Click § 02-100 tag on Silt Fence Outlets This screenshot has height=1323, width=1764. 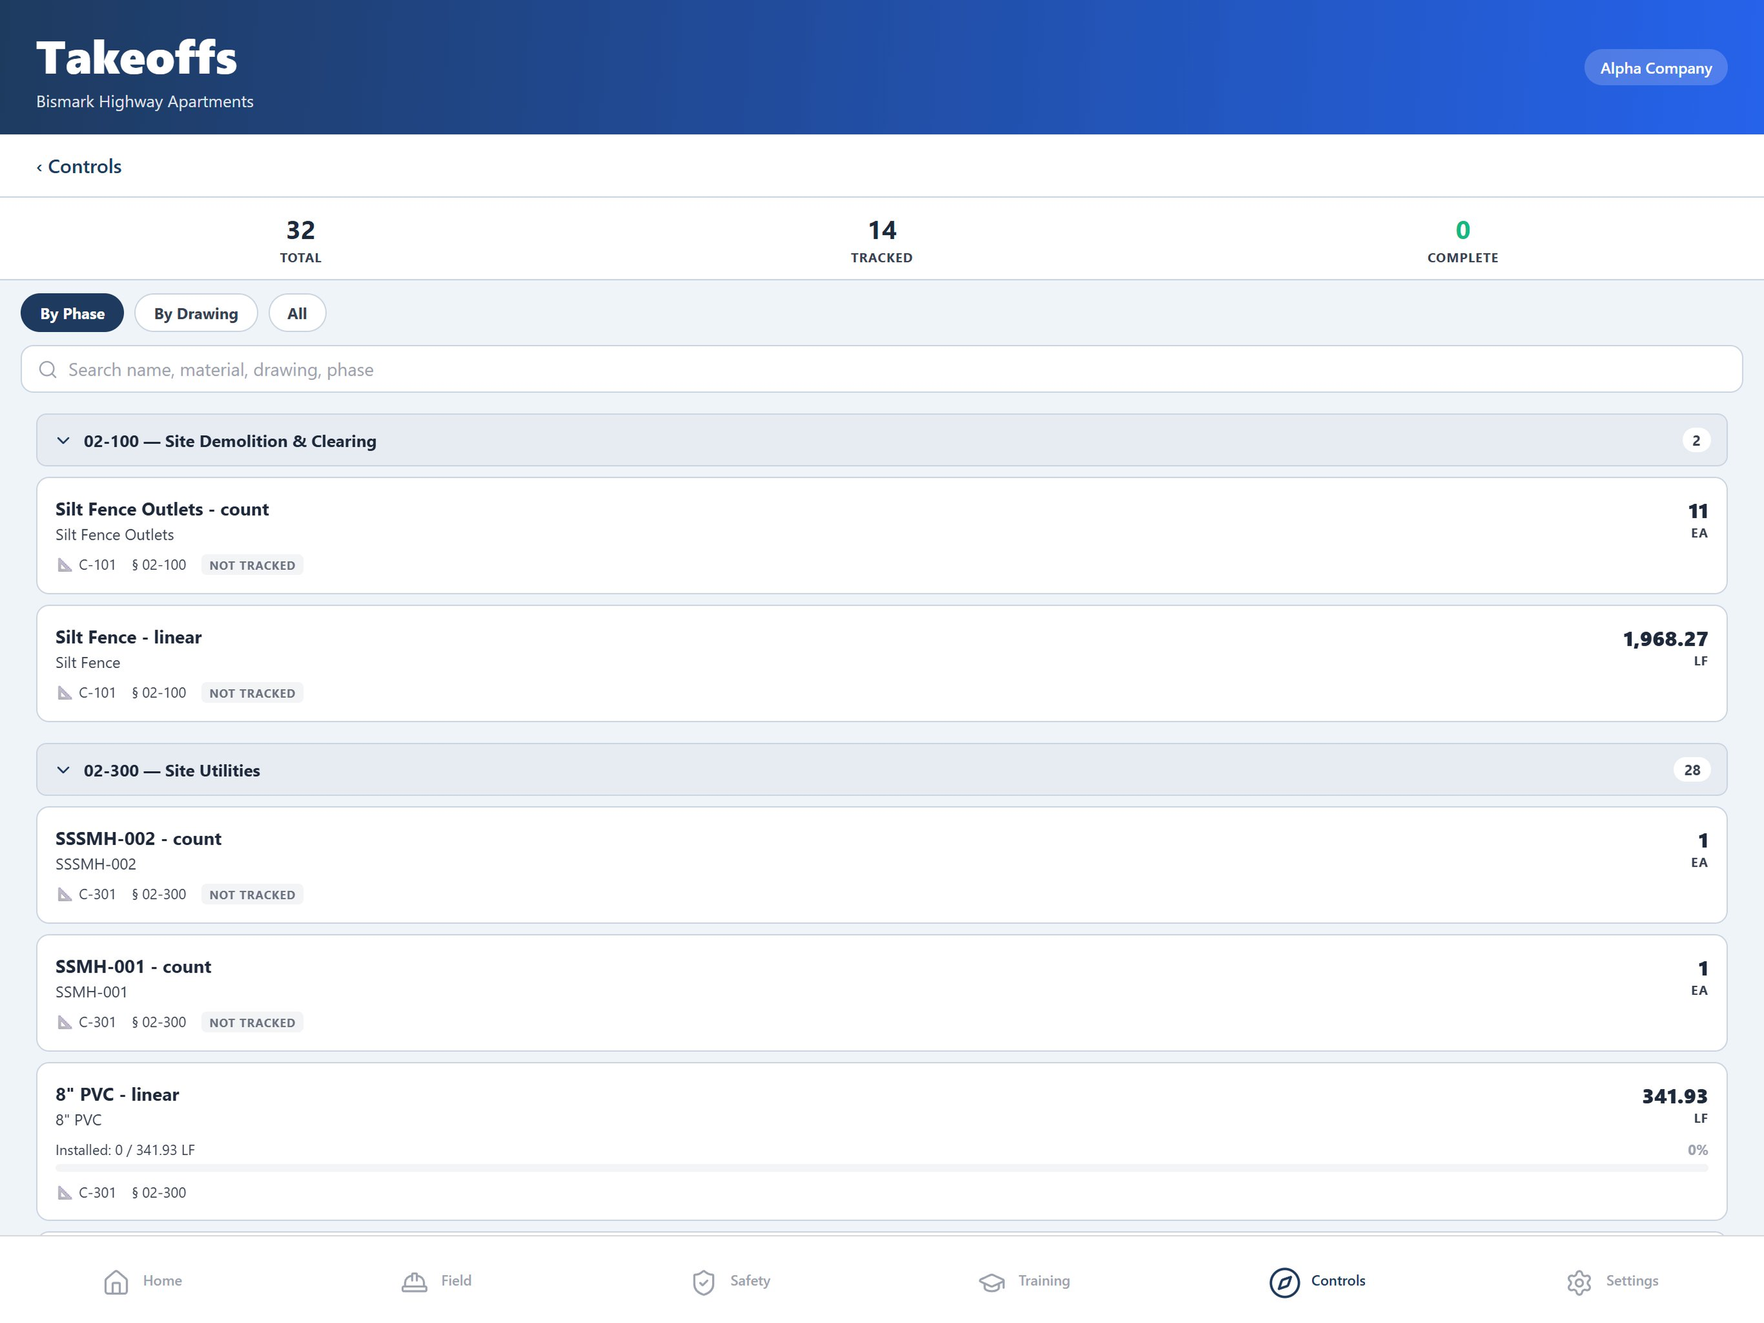tap(159, 565)
